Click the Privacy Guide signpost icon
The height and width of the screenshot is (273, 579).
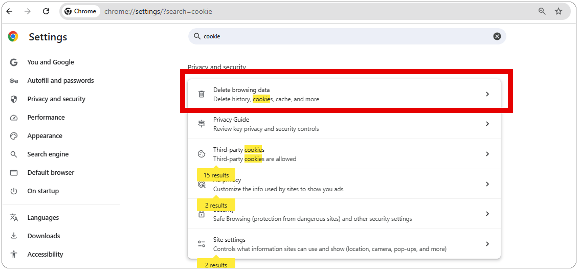[202, 124]
